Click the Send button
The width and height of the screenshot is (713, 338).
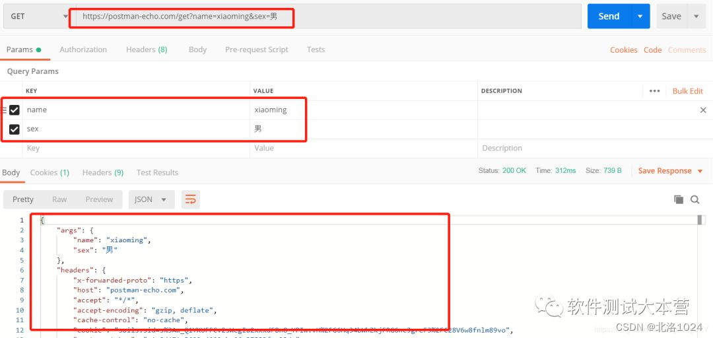coord(609,17)
